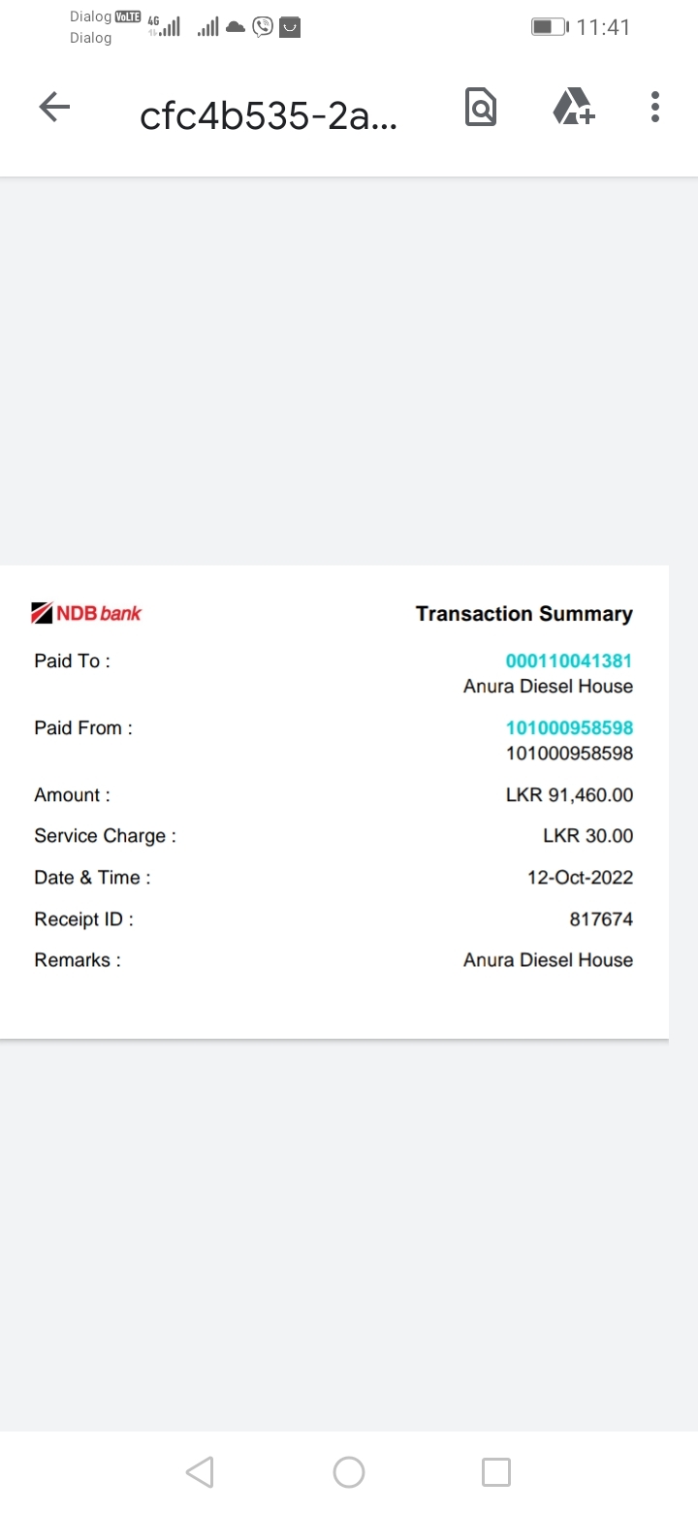The height and width of the screenshot is (1513, 698).
Task: Tap Service Charge LKR 30.00 value
Action: pyautogui.click(x=587, y=836)
